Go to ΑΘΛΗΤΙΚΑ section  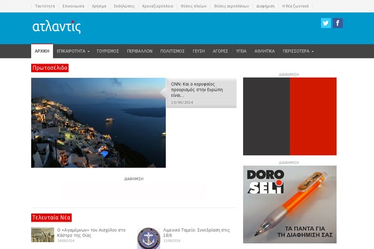point(264,51)
